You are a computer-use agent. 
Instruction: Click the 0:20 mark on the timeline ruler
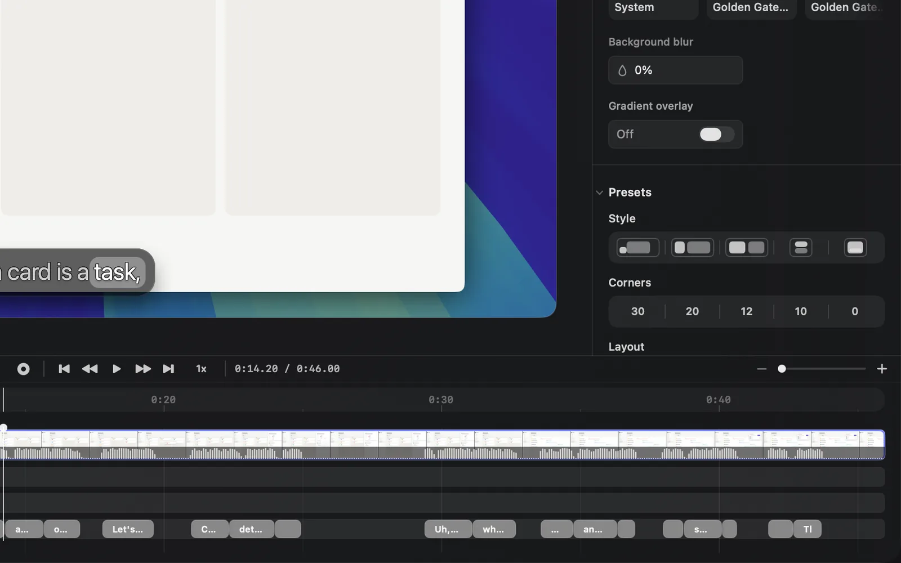pos(163,400)
